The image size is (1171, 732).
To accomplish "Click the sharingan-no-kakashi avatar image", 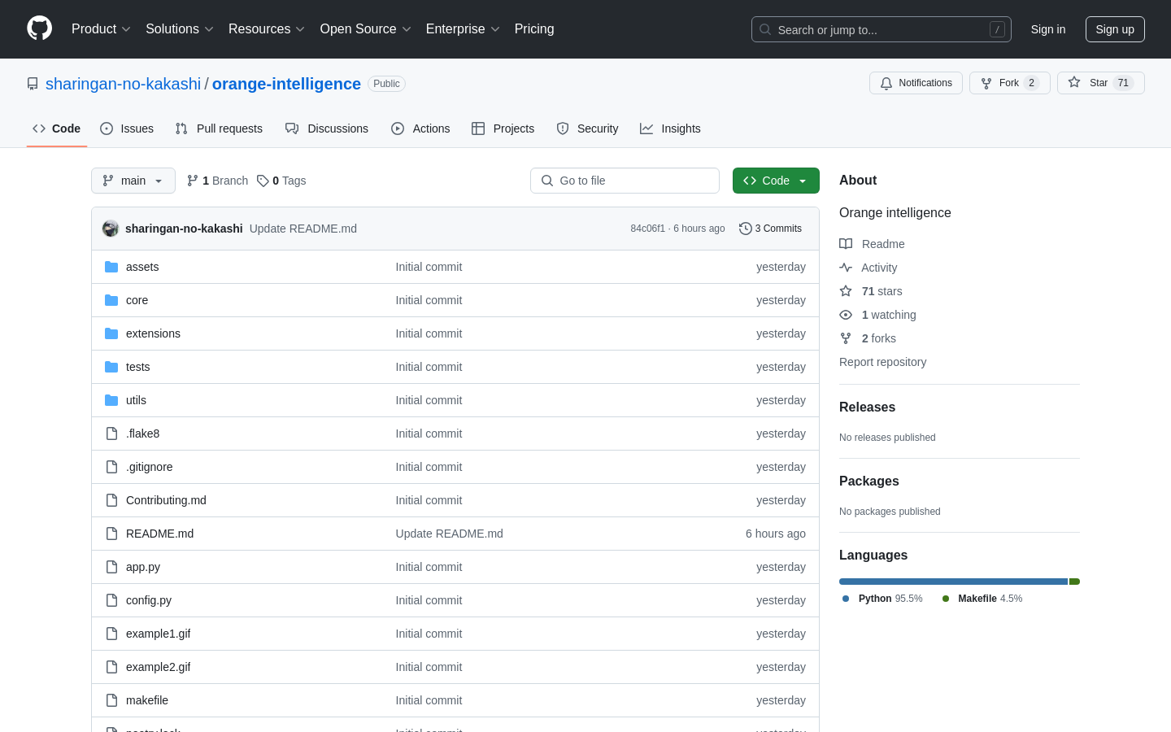I will point(111,229).
